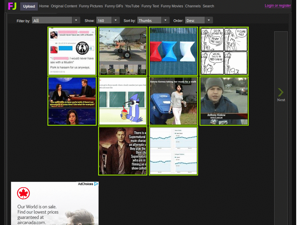This screenshot has height=225, width=300.
Task: Open the AdChoices icon
Action: 96,184
